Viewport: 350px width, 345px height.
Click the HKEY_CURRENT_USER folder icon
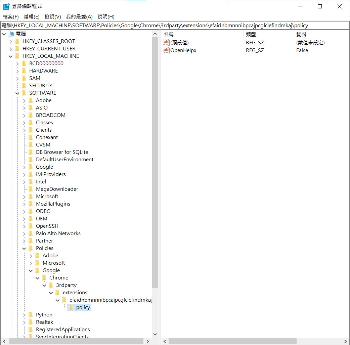(x=17, y=48)
